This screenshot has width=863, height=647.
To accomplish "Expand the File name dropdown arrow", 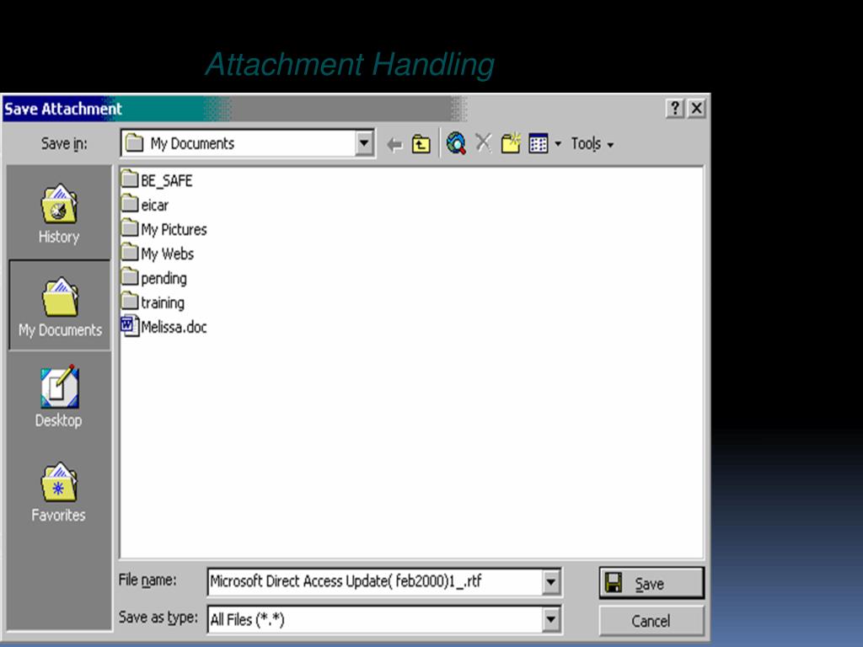I will coord(551,582).
